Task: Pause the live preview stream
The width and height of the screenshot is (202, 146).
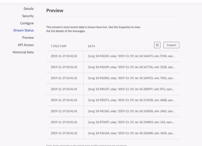Action: 157,45
